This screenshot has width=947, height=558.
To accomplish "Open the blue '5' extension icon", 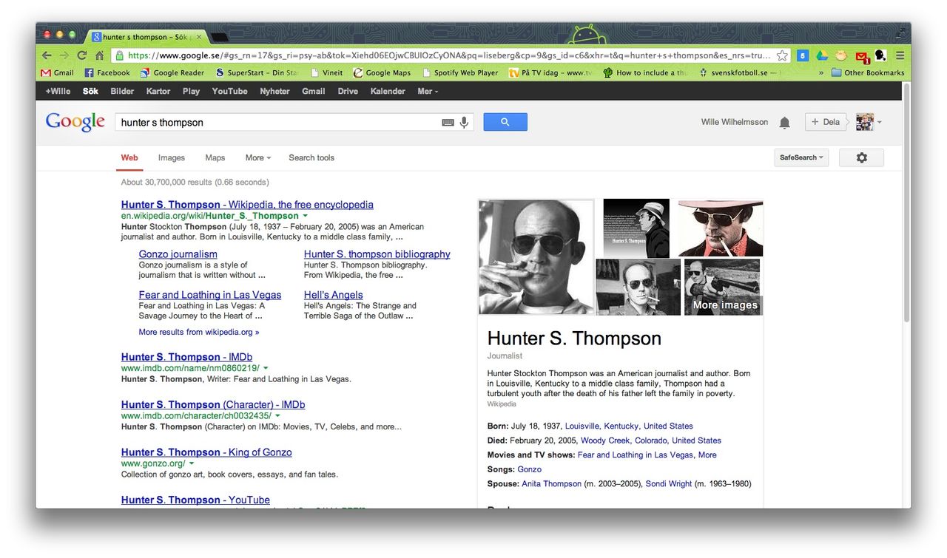I will pos(803,55).
